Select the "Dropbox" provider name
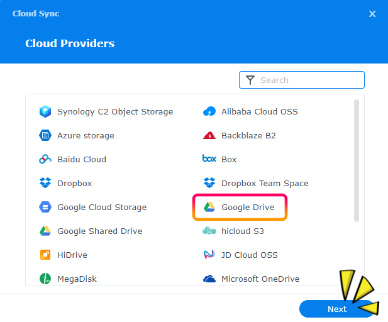This screenshot has width=388, height=322. (x=75, y=184)
